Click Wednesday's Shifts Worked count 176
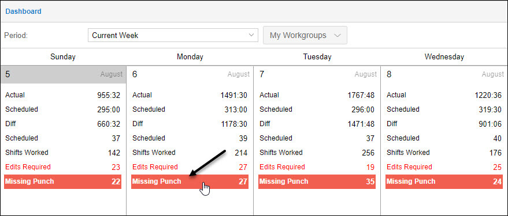 496,153
